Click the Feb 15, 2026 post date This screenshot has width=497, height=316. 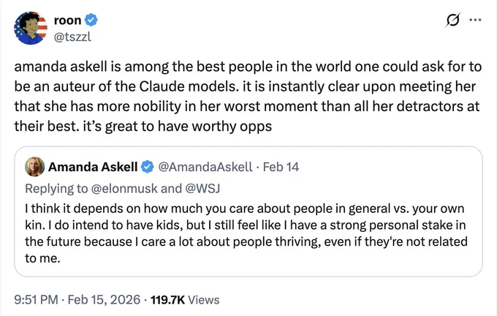pyautogui.click(x=104, y=300)
